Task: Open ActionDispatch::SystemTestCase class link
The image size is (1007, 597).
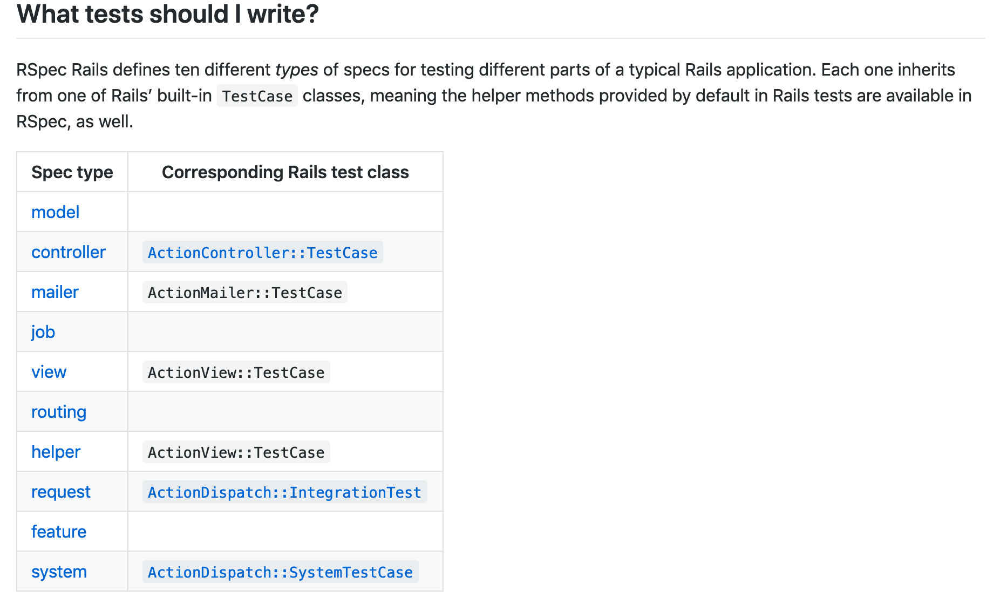Action: point(280,572)
